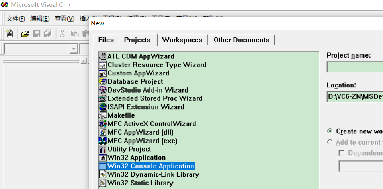The width and height of the screenshot is (383, 189).
Task: Click the Copy toolbar icon
Action: click(x=74, y=34)
